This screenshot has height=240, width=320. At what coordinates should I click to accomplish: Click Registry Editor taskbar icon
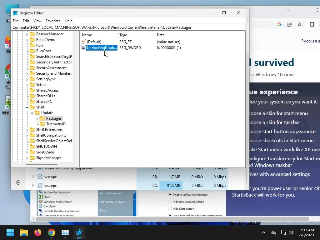click(79, 232)
